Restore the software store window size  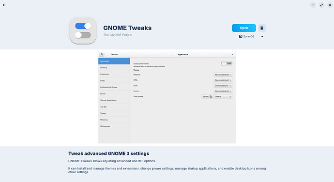(x=321, y=5)
